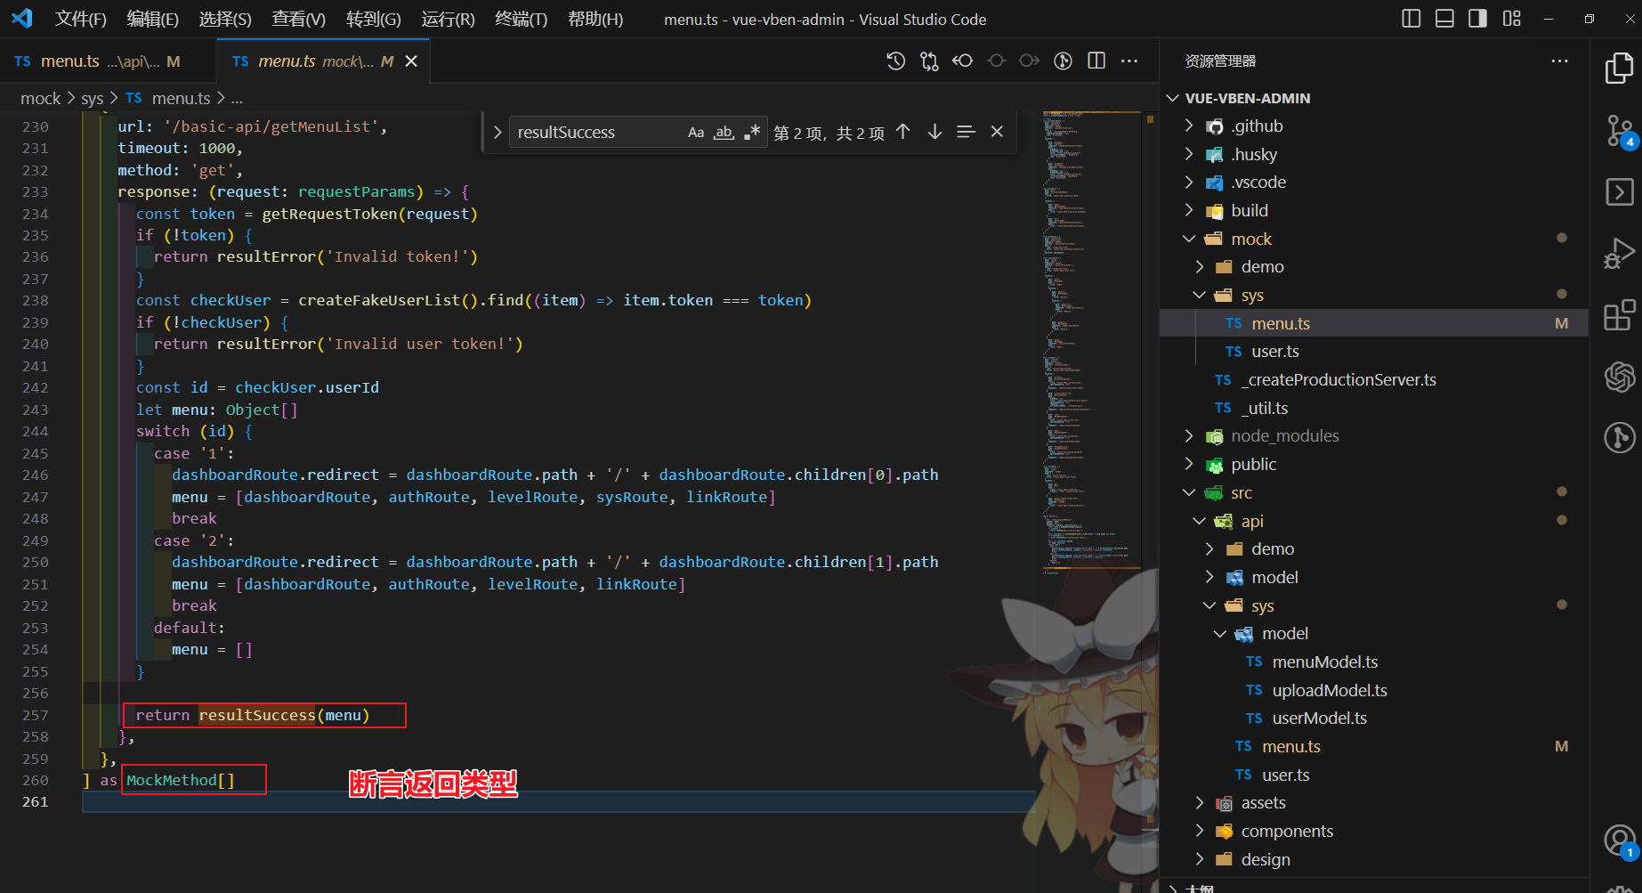Viewport: 1642px width, 893px height.
Task: Expand the replace field chevron
Action: 497,132
